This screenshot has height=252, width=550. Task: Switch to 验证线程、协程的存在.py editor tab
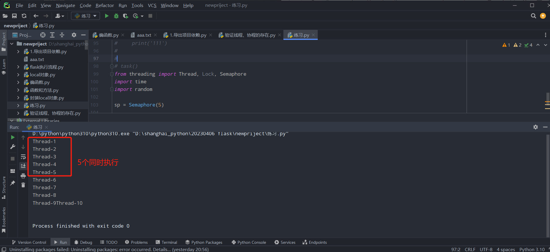(x=250, y=35)
